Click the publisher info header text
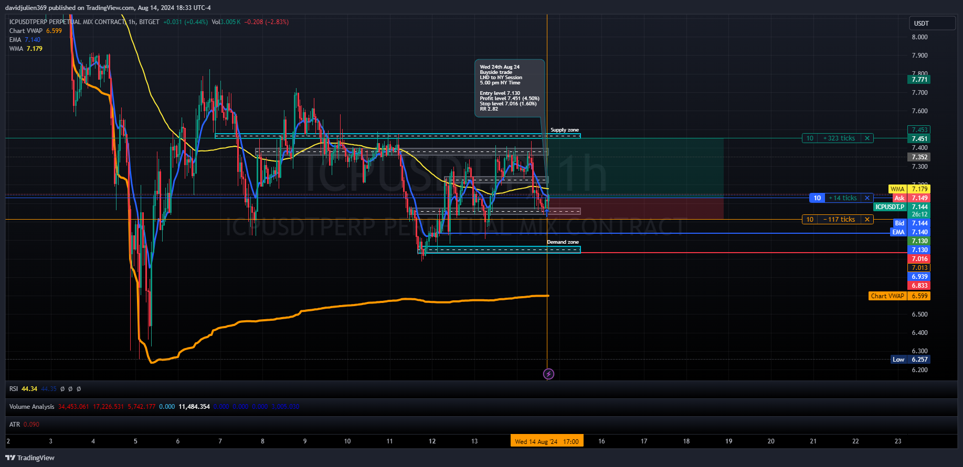Image resolution: width=963 pixels, height=467 pixels. click(108, 8)
